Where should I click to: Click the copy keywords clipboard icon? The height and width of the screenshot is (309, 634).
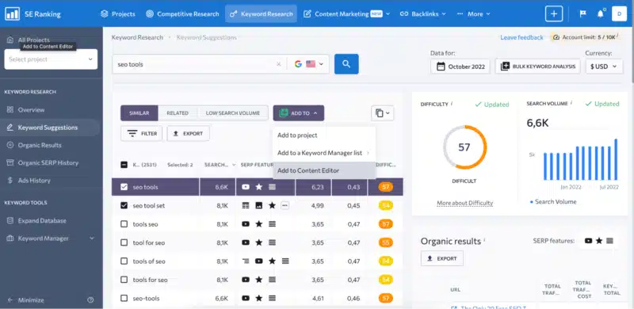point(382,113)
